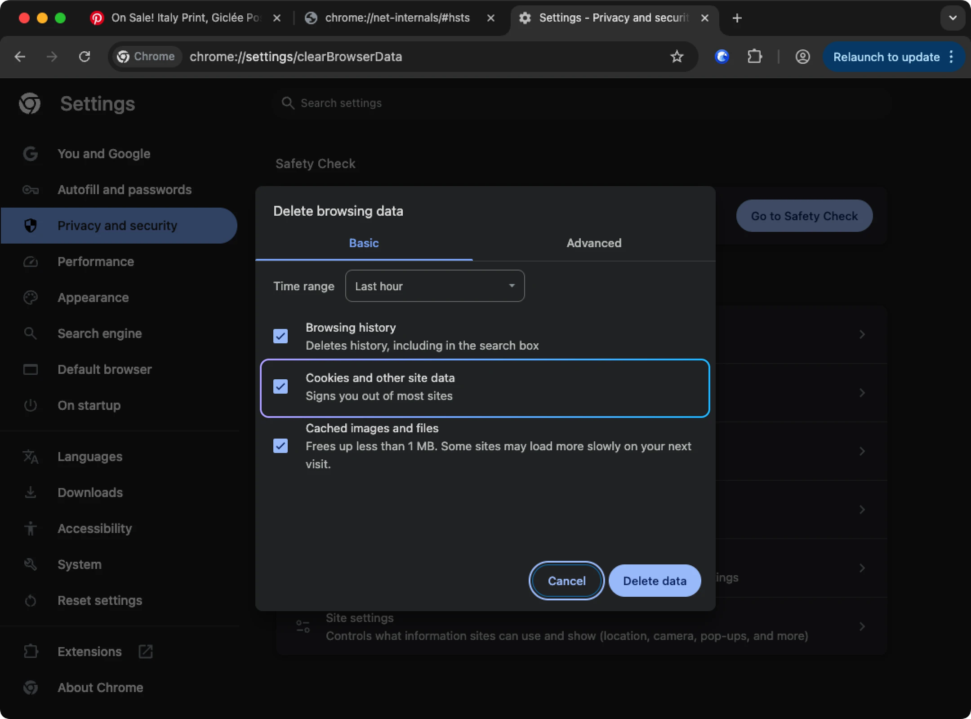Reload the page with refresh icon
971x719 pixels.
point(85,57)
